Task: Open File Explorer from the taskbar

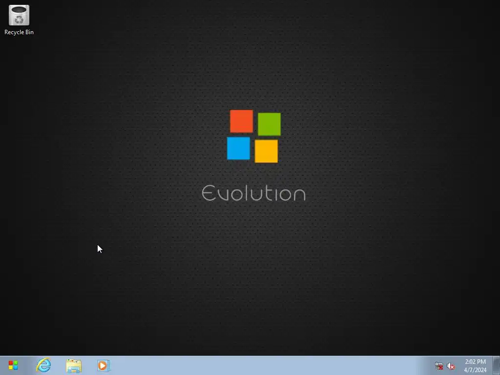Action: point(74,366)
